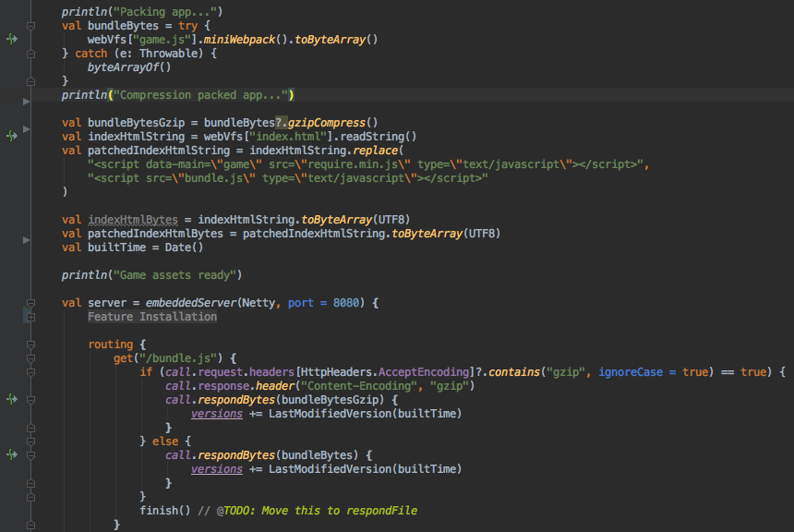Collapse the if AcceptEncoding gzip block
Image resolution: width=794 pixels, height=532 pixels.
pos(30,372)
